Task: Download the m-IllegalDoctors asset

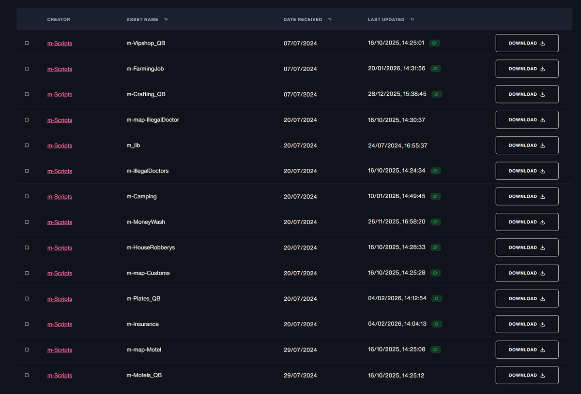Action: 527,171
